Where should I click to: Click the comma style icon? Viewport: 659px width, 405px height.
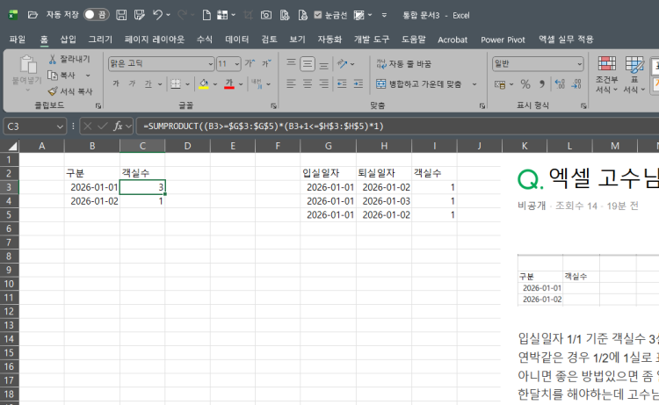click(542, 84)
